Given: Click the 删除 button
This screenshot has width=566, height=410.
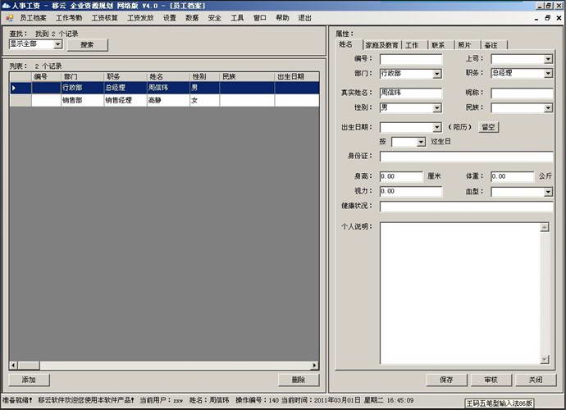Looking at the screenshot, I should pos(299,380).
